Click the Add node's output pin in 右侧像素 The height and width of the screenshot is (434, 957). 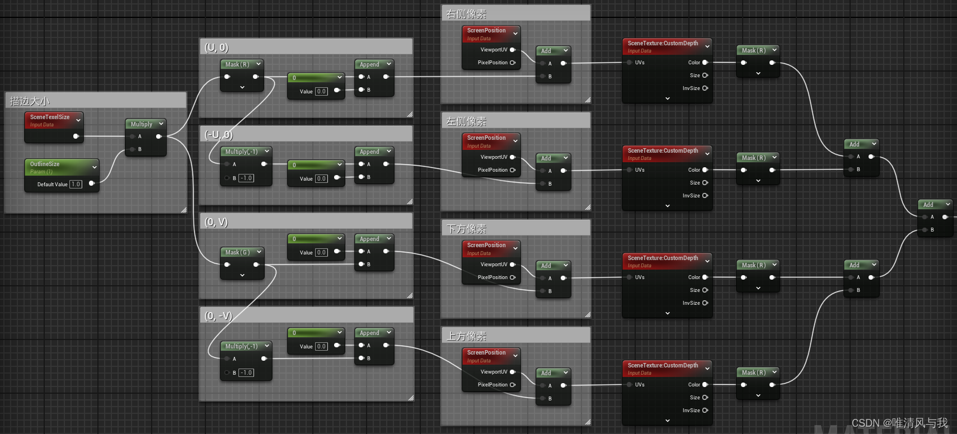[x=563, y=63]
